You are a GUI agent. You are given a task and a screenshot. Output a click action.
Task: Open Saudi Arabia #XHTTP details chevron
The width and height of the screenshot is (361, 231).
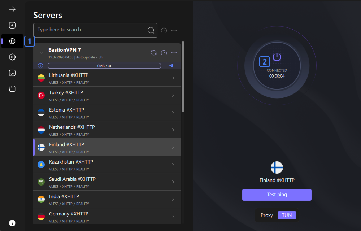pyautogui.click(x=173, y=182)
